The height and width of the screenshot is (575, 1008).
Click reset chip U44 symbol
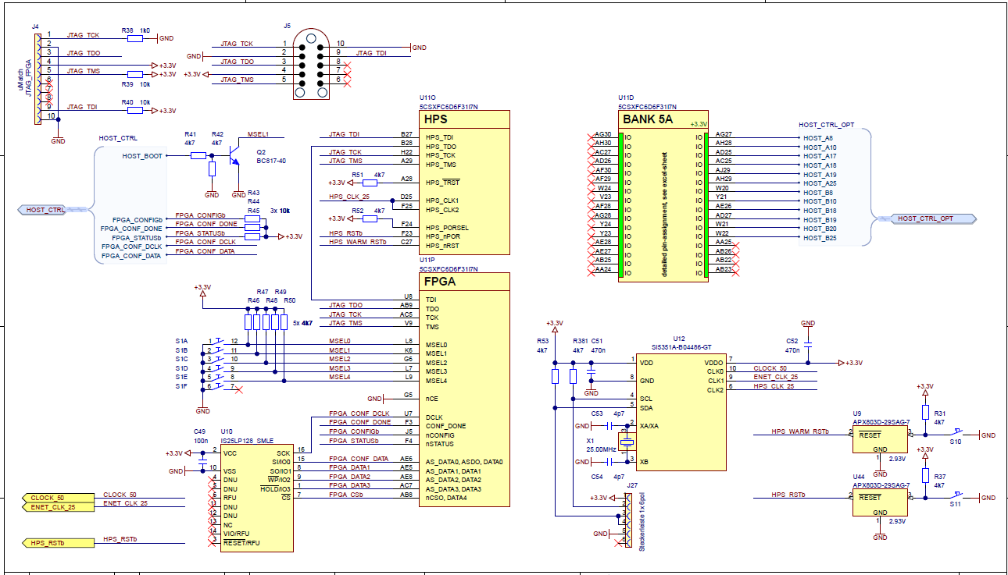879,503
